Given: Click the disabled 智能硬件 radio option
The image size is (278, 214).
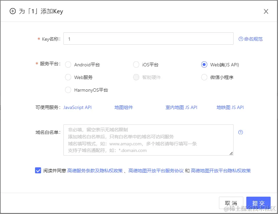Looking at the screenshot, I should pos(136,77).
